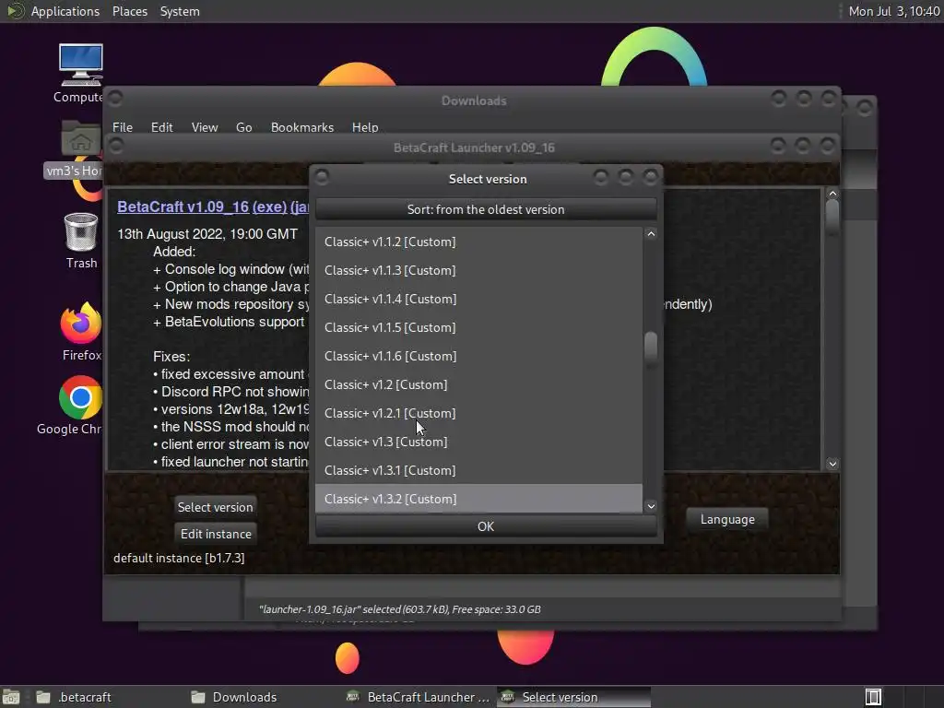Click changelog panel scroll down arrow
This screenshot has width=944, height=708.
pos(832,464)
